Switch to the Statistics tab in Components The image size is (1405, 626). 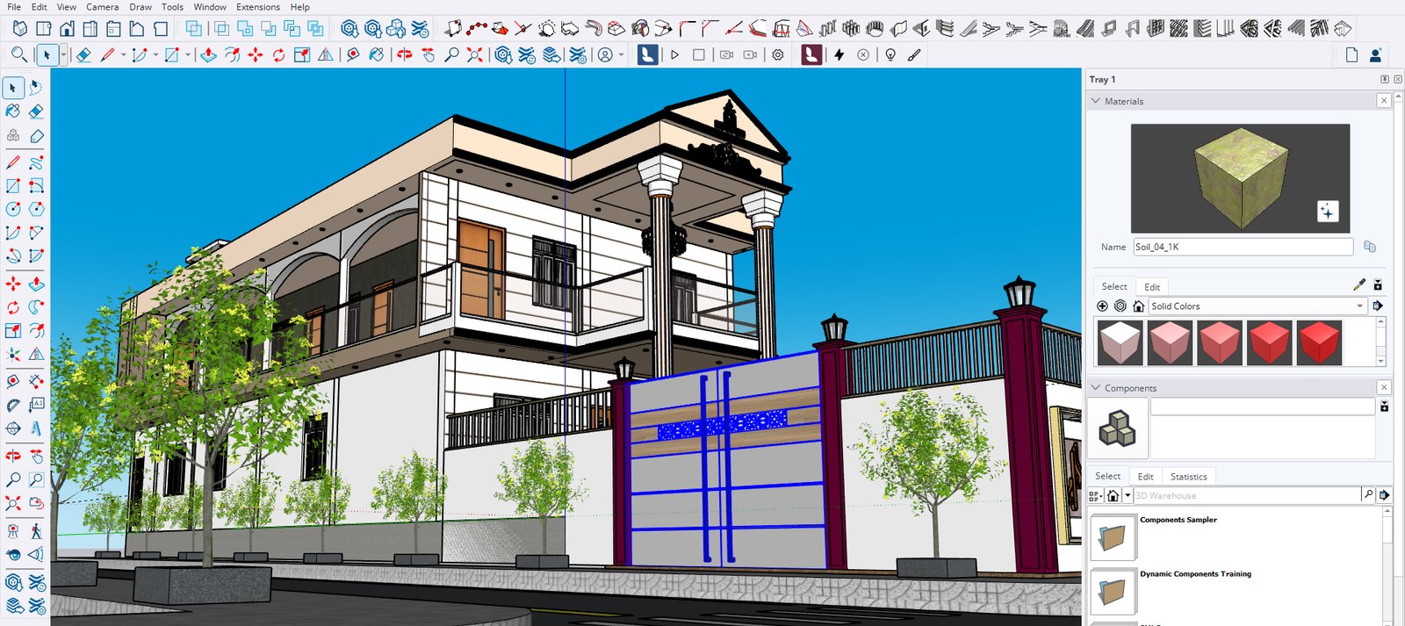click(x=1188, y=477)
